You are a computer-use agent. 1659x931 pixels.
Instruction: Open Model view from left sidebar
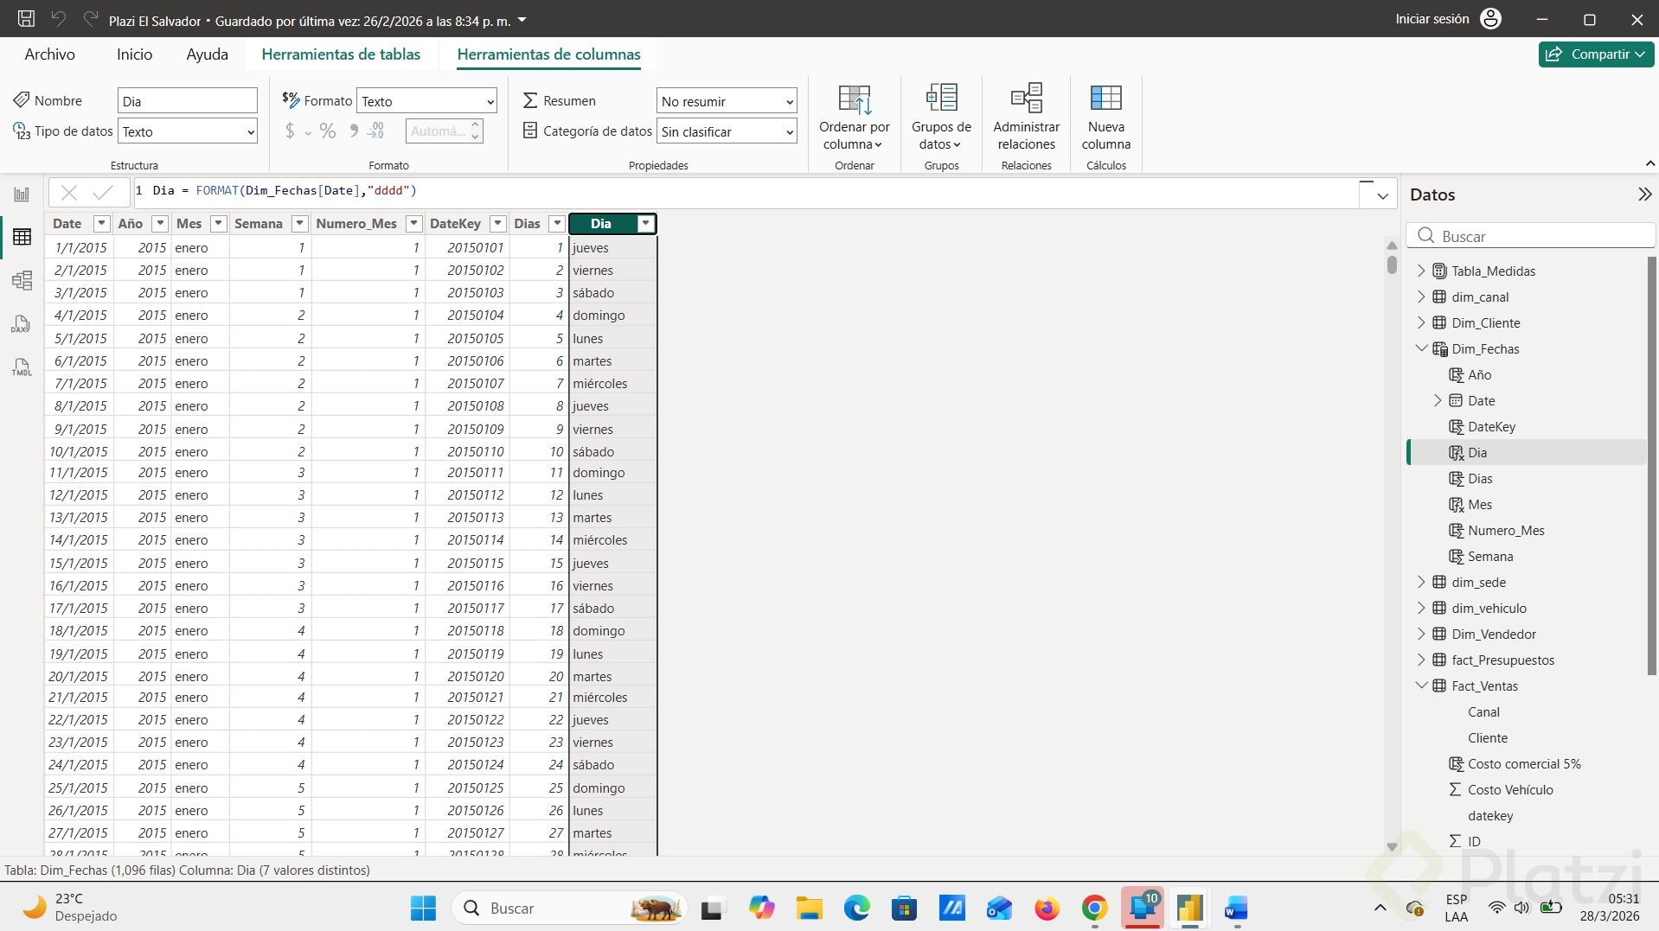point(22,281)
